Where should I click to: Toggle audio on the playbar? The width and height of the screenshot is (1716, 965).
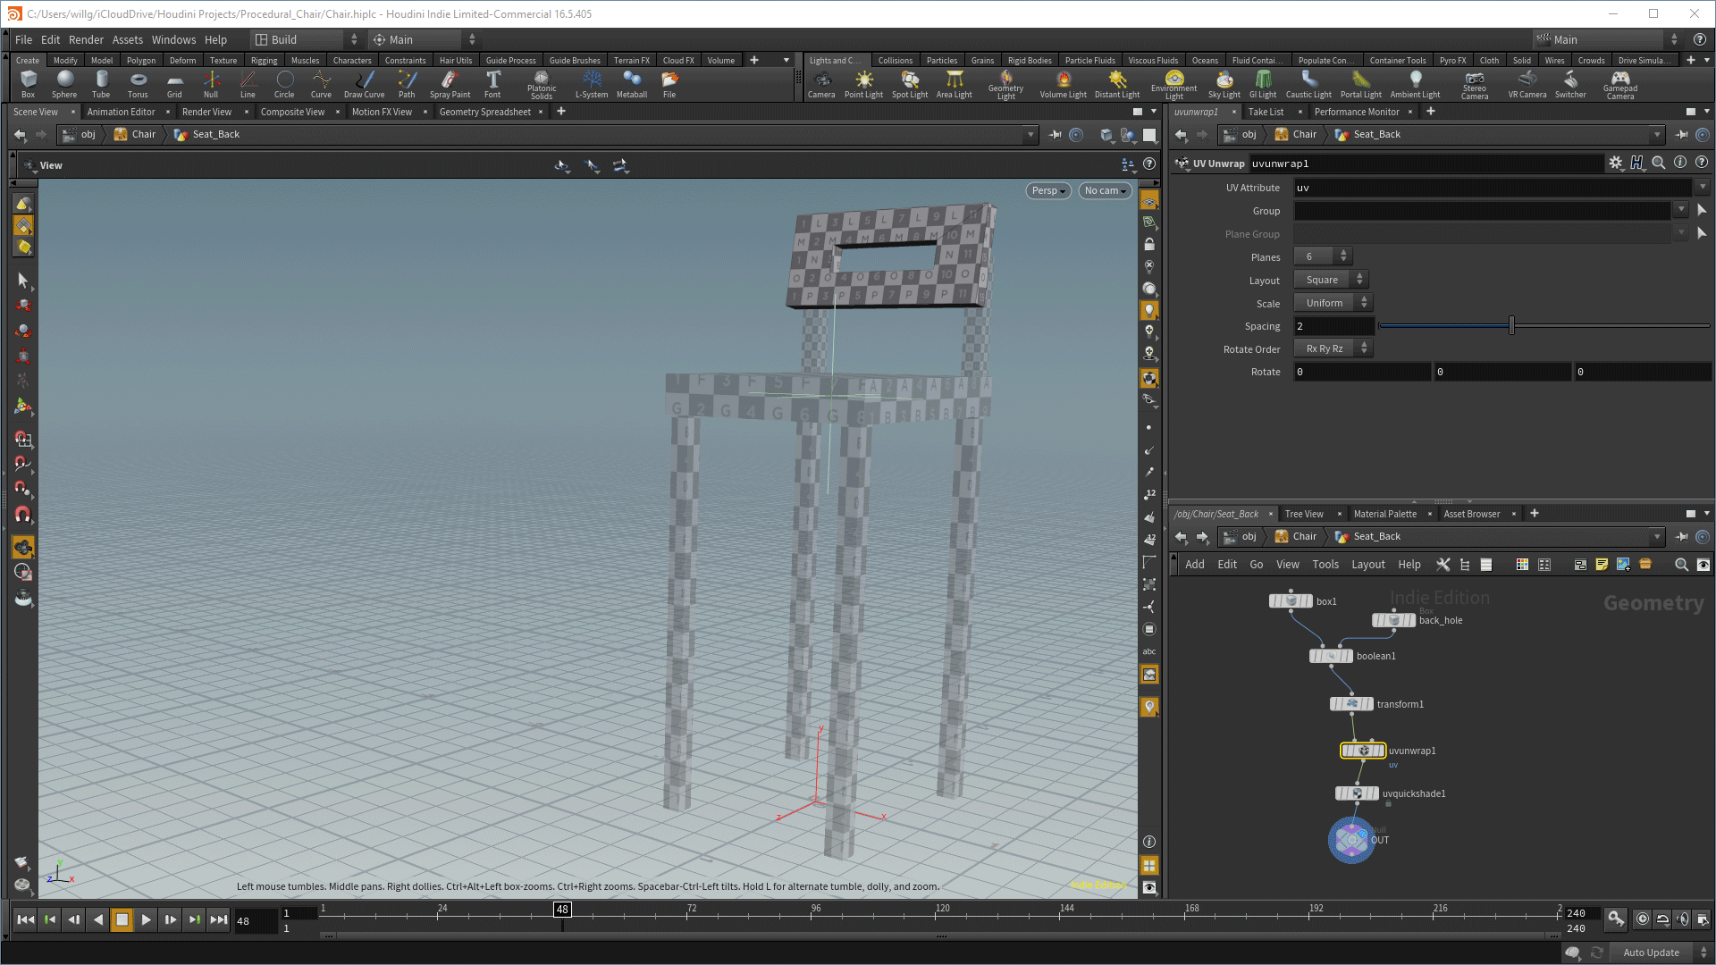click(x=1682, y=919)
